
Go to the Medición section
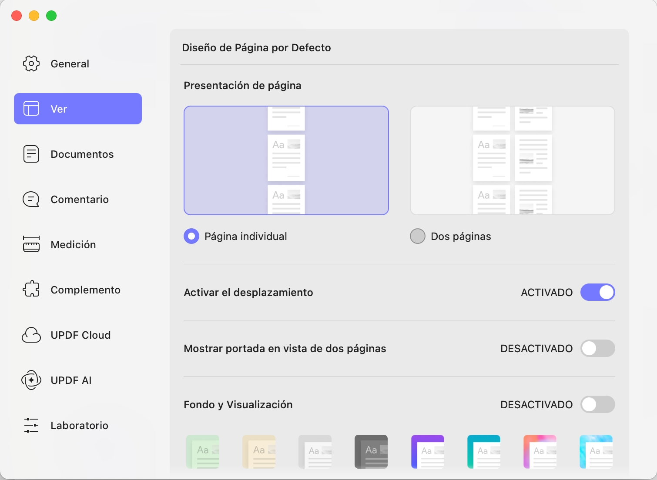[78, 244]
